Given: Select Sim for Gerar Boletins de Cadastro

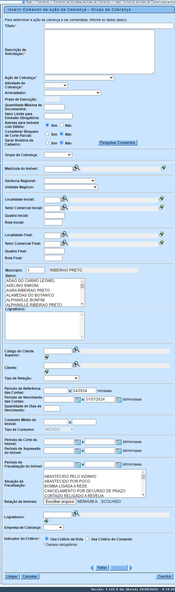Looking at the screenshot, I should [47, 143].
